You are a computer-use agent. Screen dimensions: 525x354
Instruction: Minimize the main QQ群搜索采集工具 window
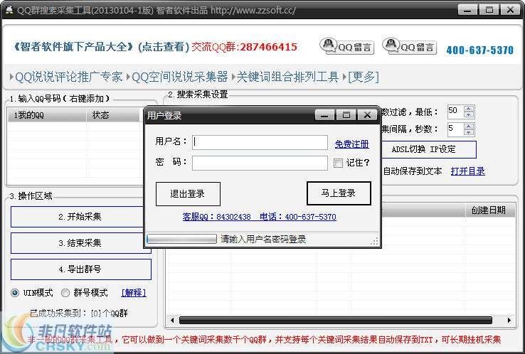point(467,10)
